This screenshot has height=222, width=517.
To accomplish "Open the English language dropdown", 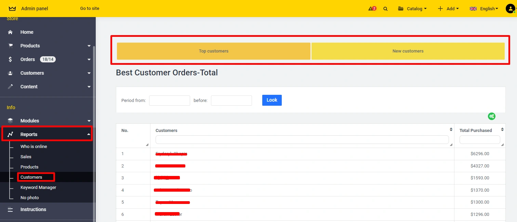I will click(x=484, y=9).
